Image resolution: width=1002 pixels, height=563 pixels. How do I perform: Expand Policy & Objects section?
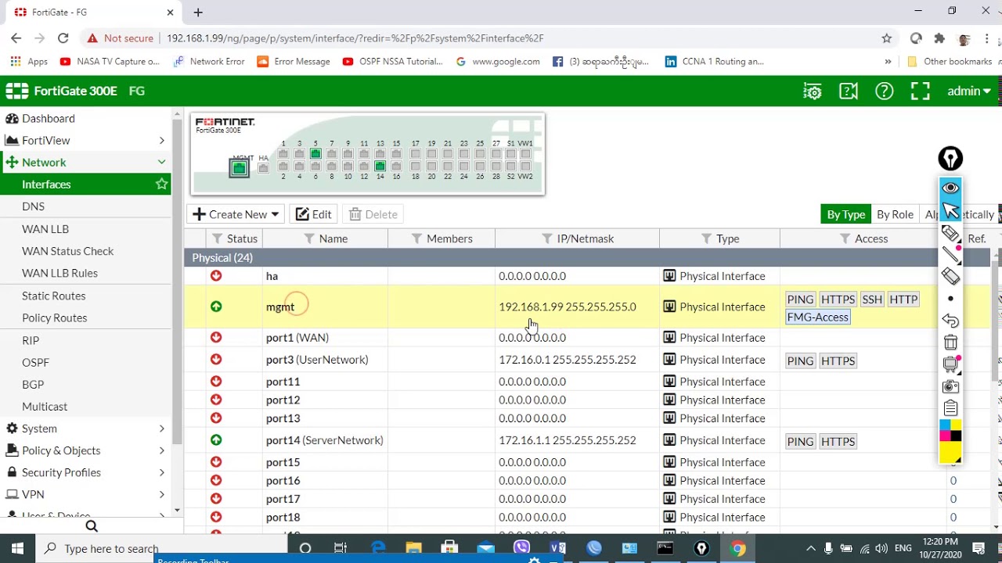[85, 450]
